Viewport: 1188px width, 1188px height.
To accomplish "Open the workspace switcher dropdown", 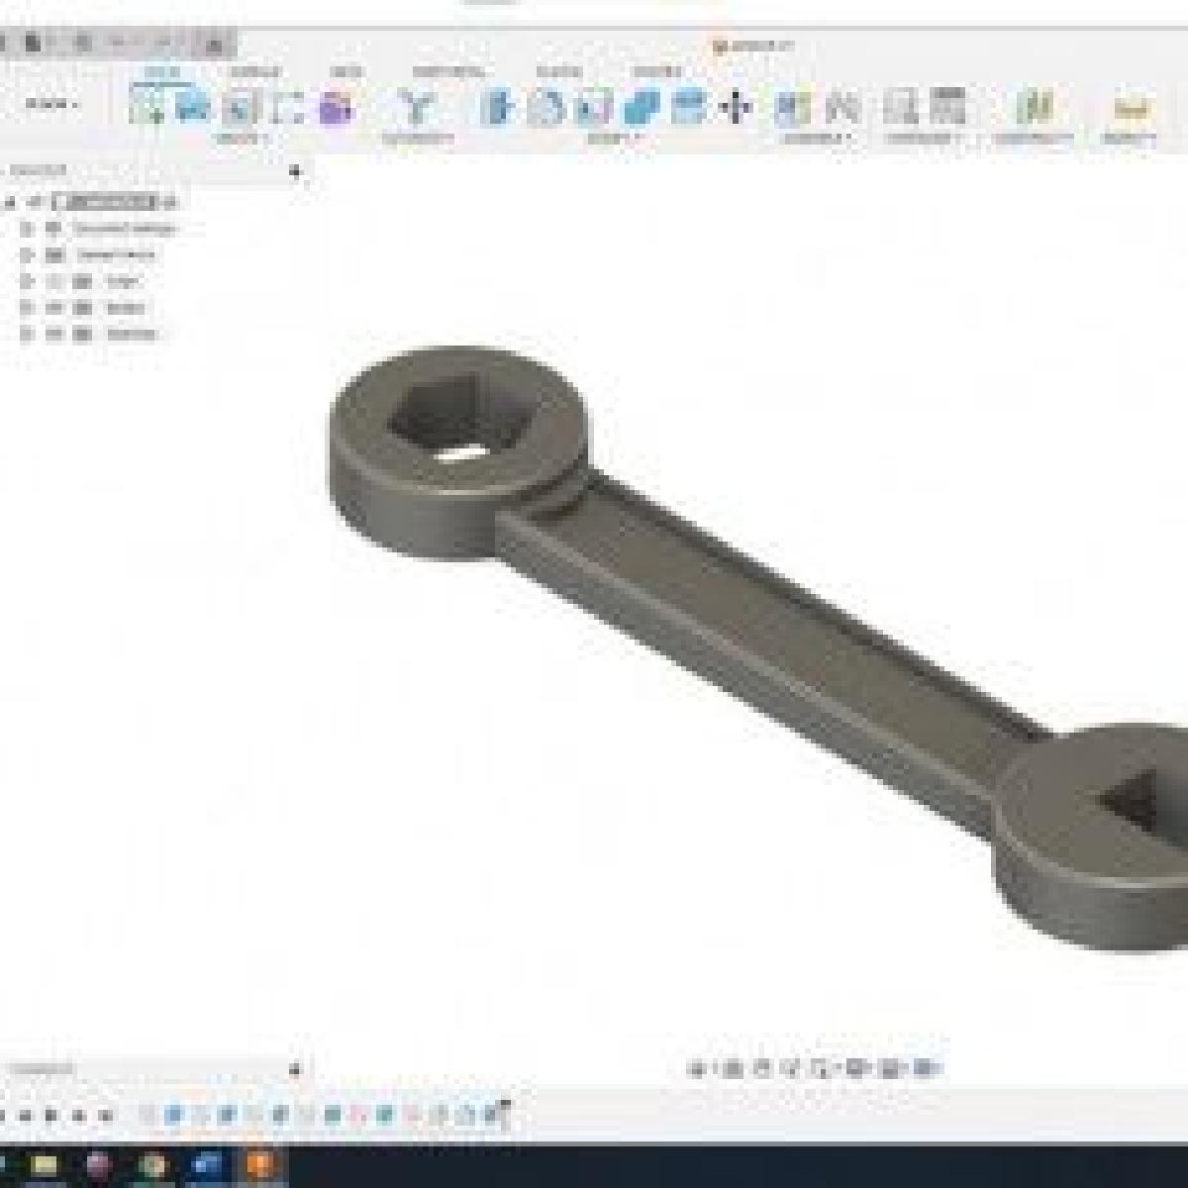I will [52, 105].
